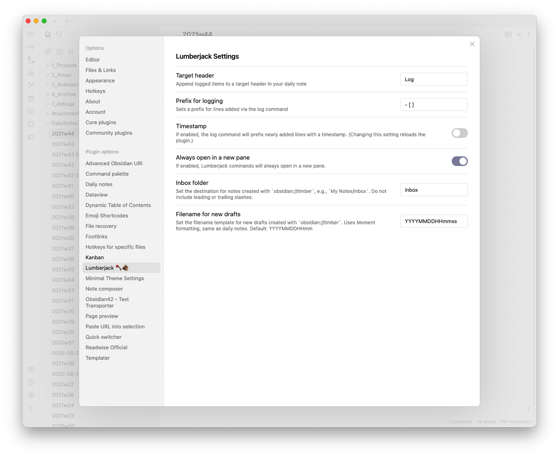Collapse the left sidebar chevron

click(x=31, y=408)
